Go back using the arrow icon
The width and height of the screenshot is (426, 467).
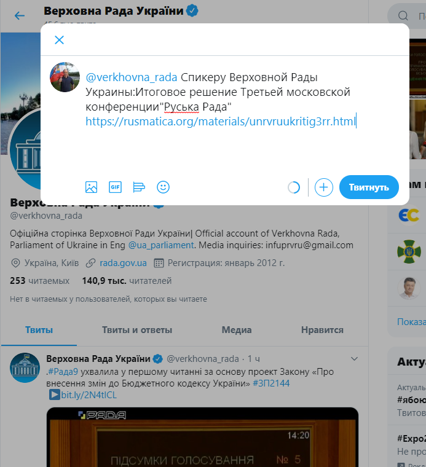coord(20,15)
